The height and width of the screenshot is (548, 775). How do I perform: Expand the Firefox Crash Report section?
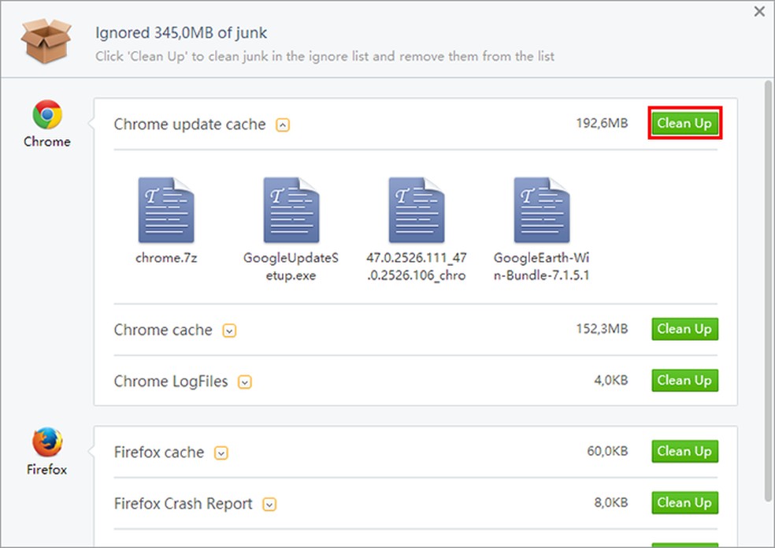coord(269,505)
